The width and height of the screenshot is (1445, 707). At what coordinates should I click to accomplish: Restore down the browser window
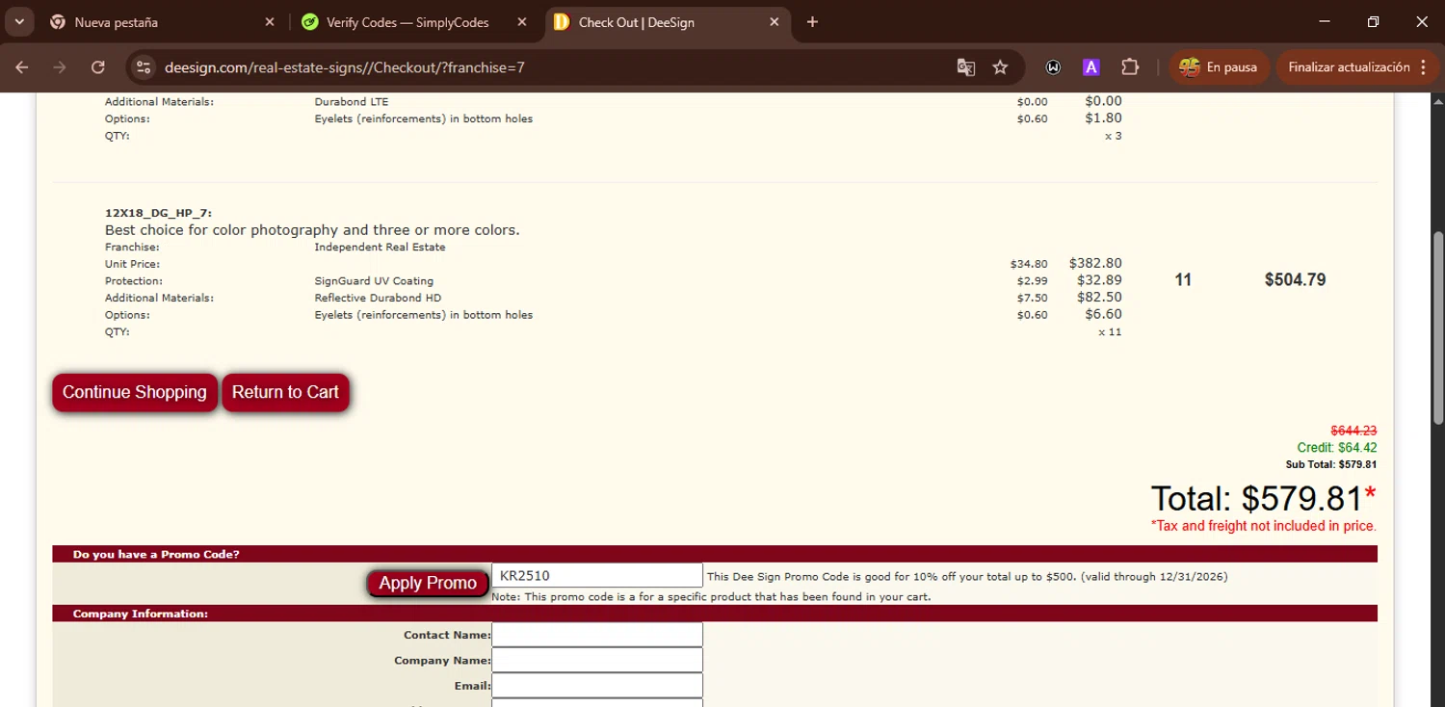coord(1374,21)
